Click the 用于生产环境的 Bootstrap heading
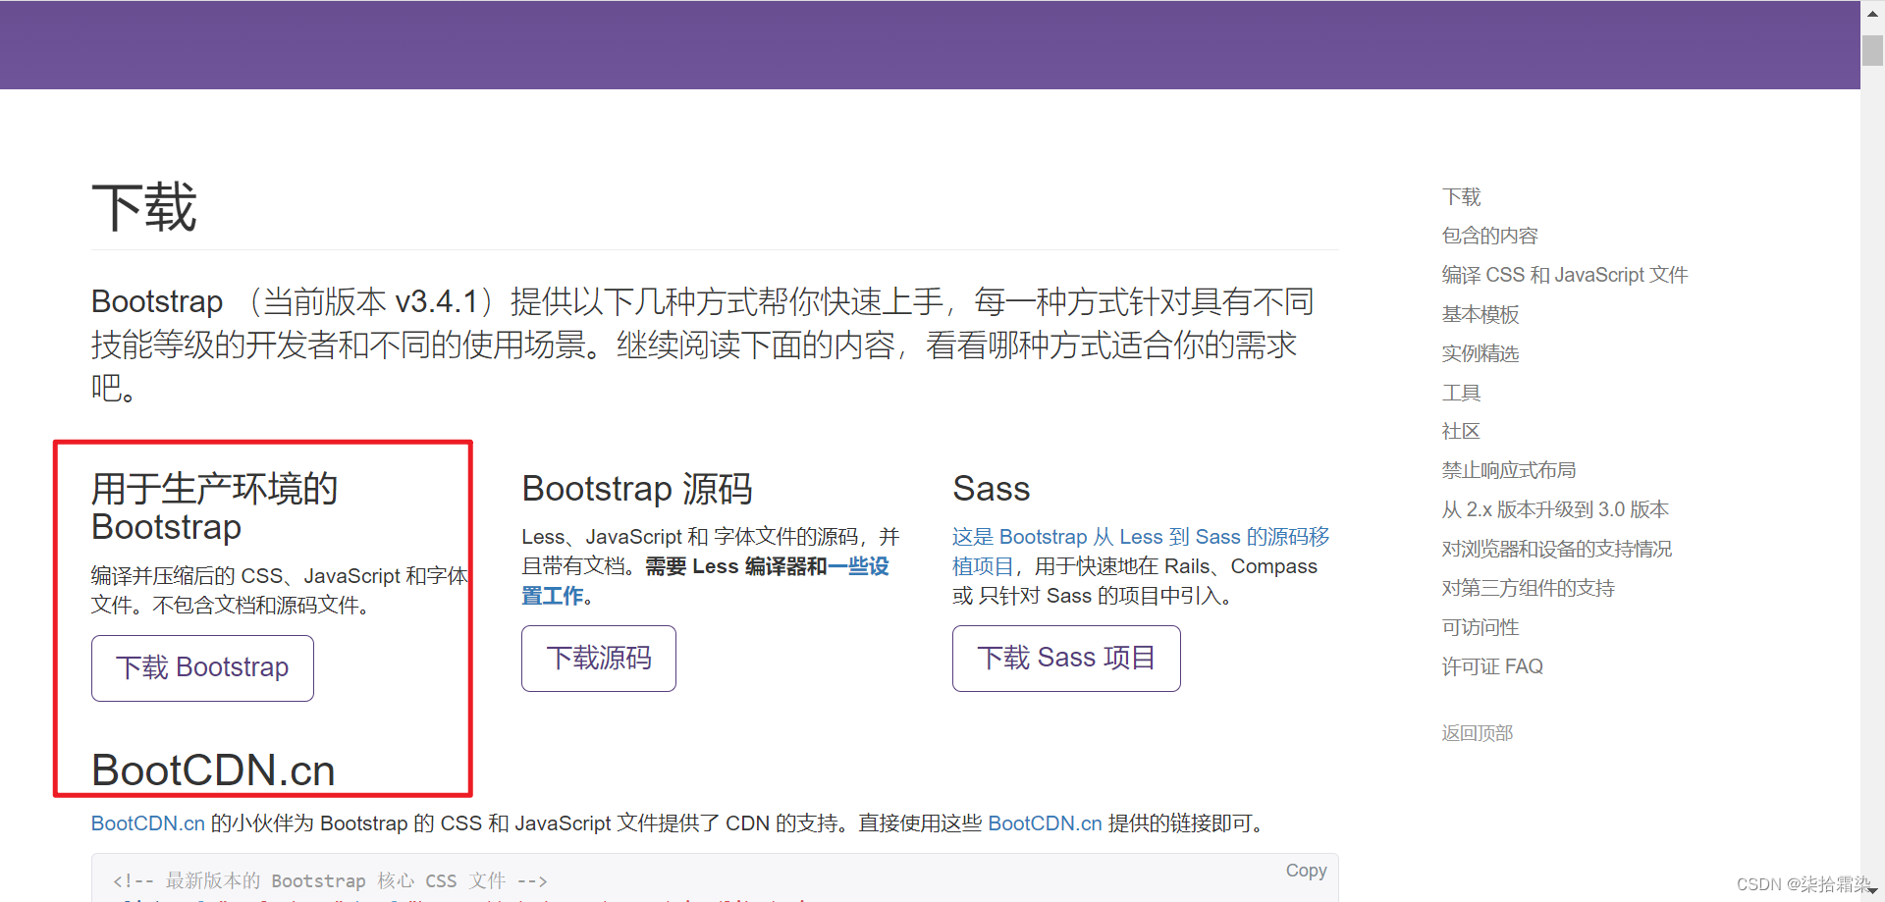 215,507
